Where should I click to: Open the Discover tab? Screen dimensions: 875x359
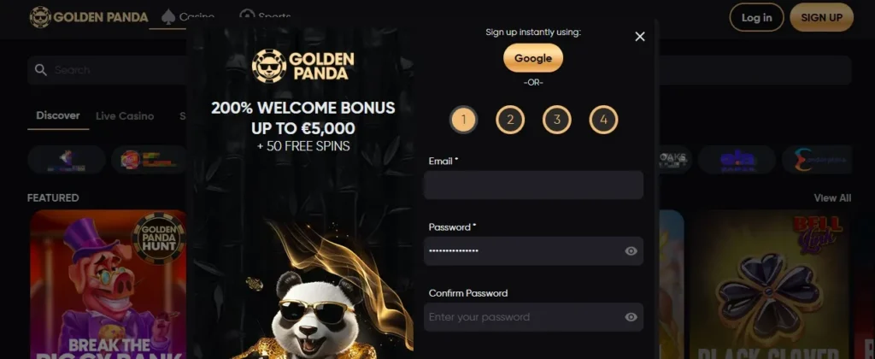pyautogui.click(x=58, y=115)
